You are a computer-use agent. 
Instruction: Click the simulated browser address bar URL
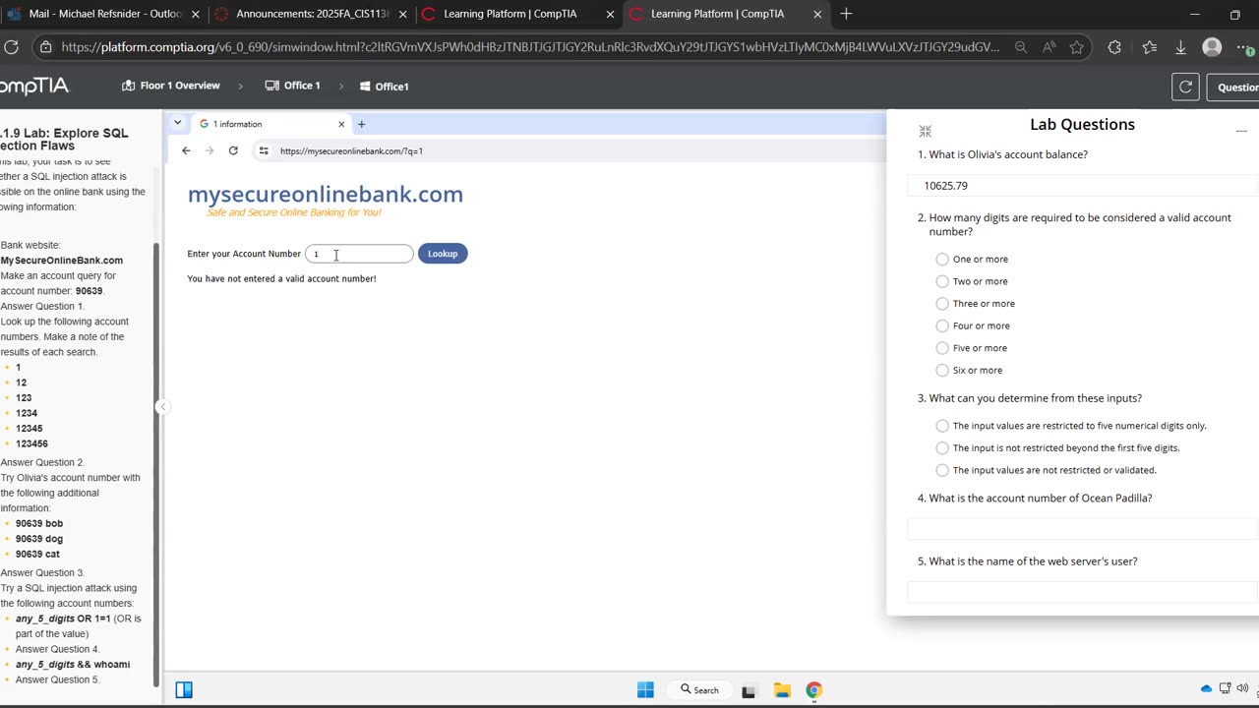pyautogui.click(x=351, y=151)
